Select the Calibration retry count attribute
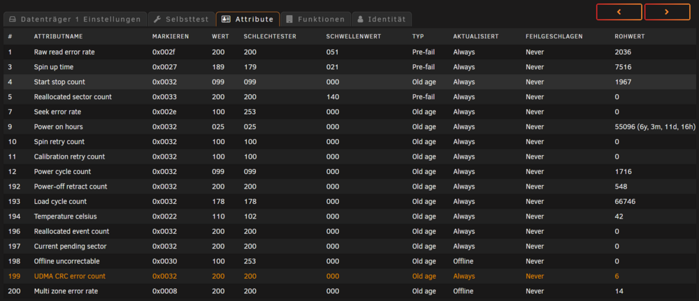Image resolution: width=699 pixels, height=301 pixels. [349, 156]
